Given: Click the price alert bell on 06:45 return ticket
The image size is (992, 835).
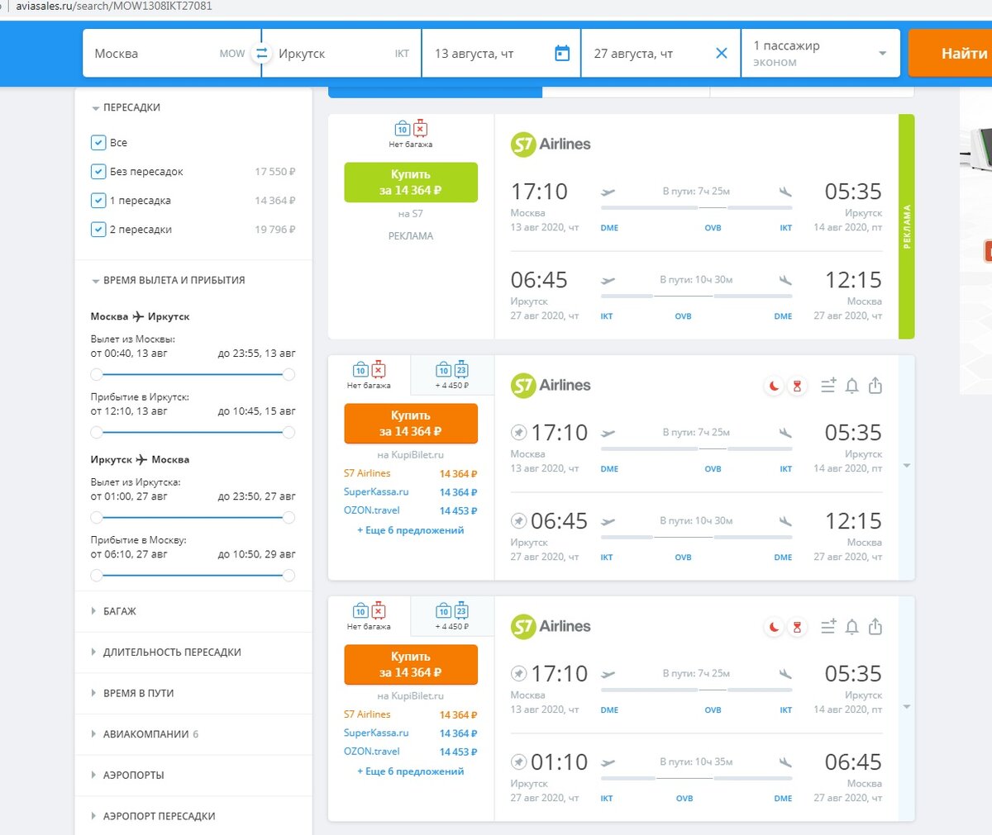Looking at the screenshot, I should [852, 386].
